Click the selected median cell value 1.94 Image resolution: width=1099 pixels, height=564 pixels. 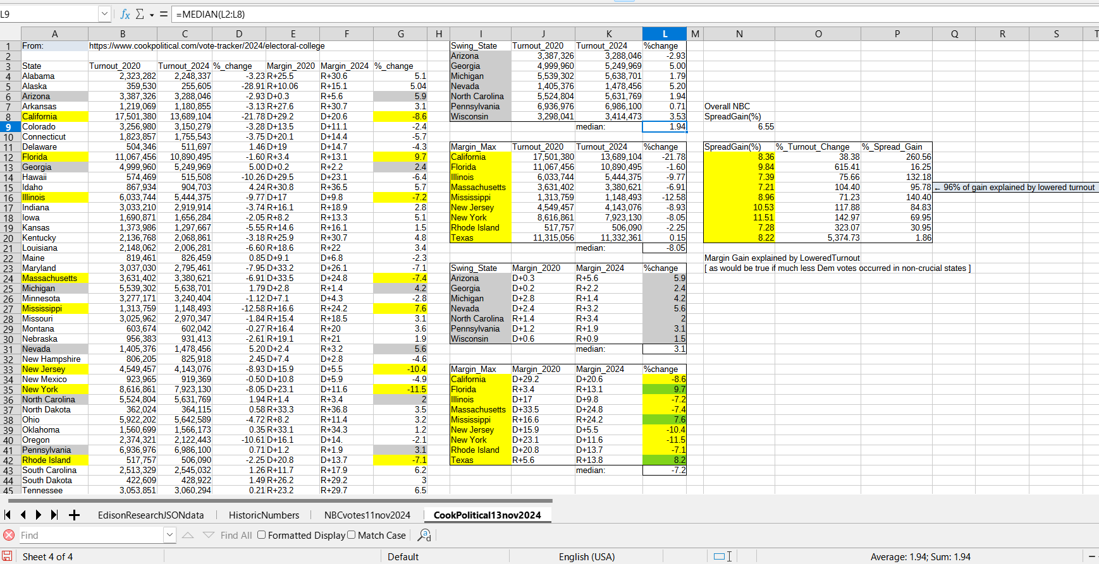[664, 126]
